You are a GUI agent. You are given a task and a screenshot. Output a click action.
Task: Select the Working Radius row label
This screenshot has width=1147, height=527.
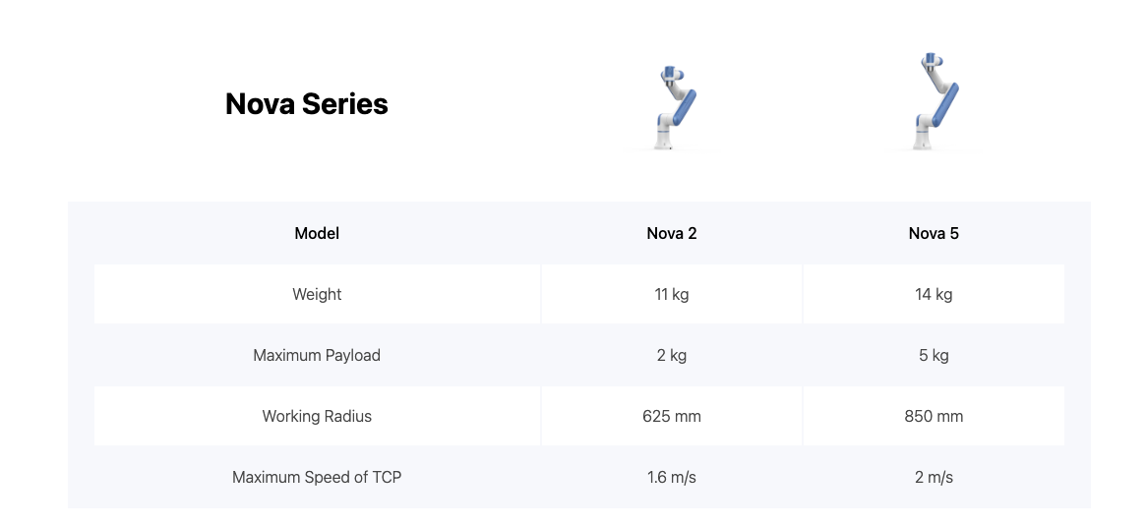click(317, 416)
